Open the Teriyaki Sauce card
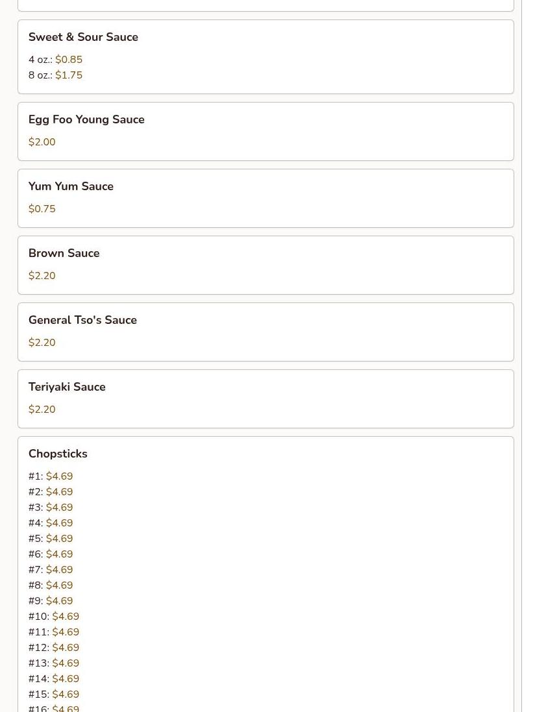This screenshot has height=712, width=535. [x=266, y=399]
